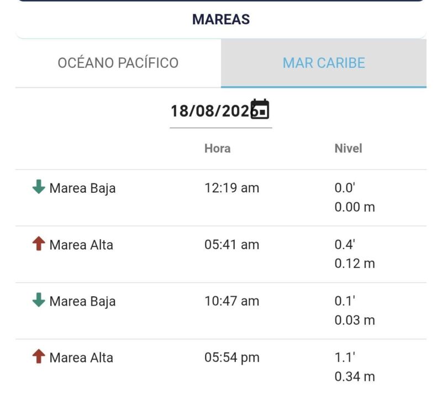Switch to Océano Pacífico tab
Viewport: 442px width, 394px height.
[x=118, y=63]
